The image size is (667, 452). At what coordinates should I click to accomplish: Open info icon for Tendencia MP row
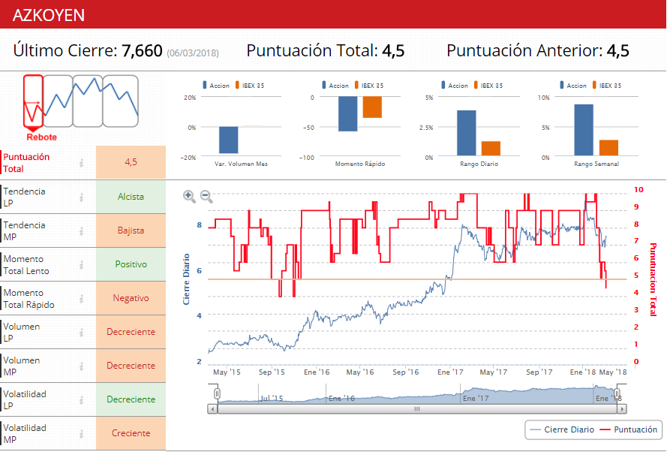81,231
